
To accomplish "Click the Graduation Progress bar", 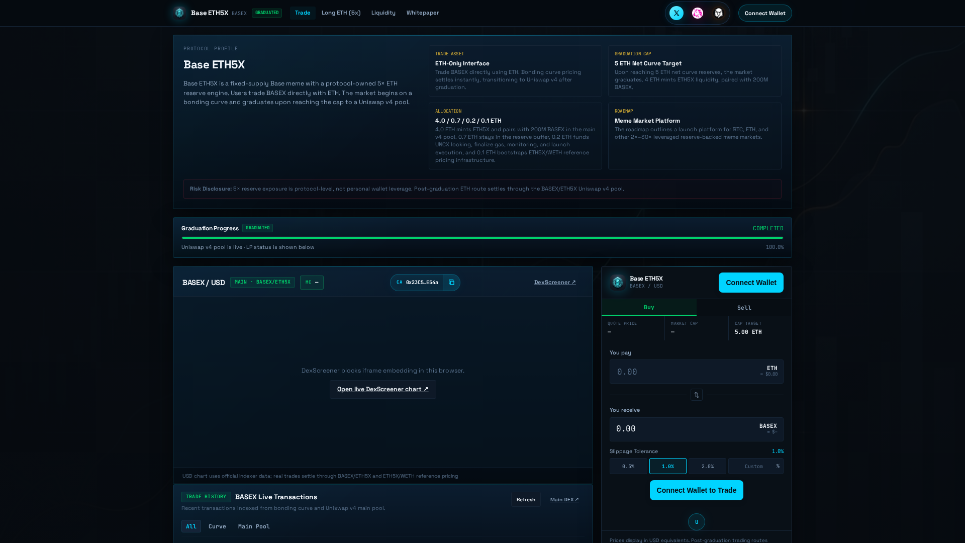I will click(482, 238).
